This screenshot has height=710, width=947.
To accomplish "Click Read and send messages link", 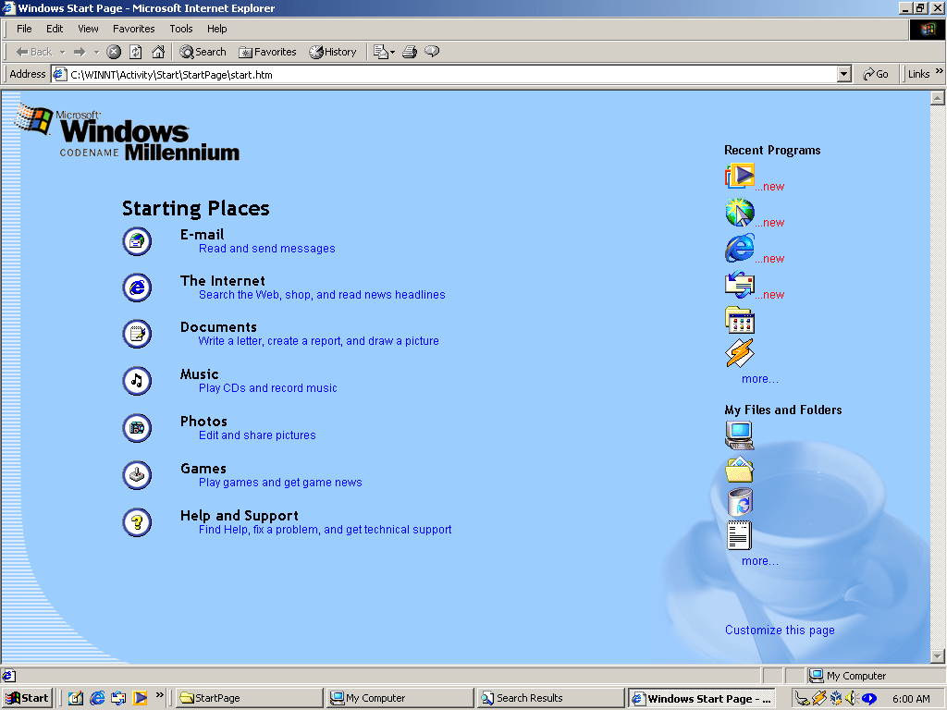I will (x=266, y=249).
